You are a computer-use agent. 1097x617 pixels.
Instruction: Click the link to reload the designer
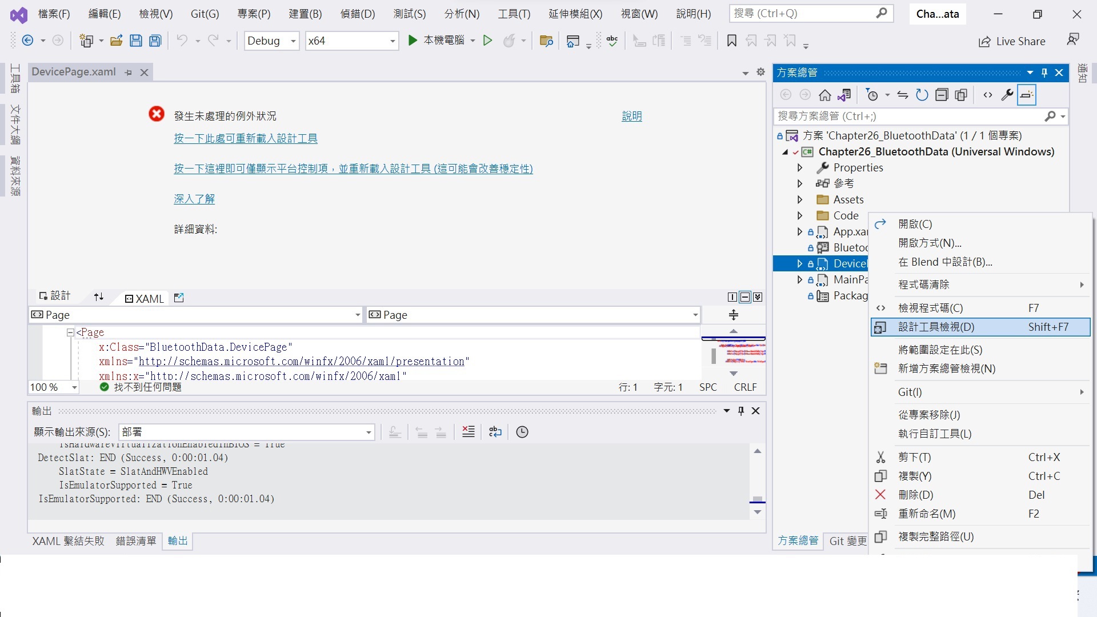coord(245,138)
